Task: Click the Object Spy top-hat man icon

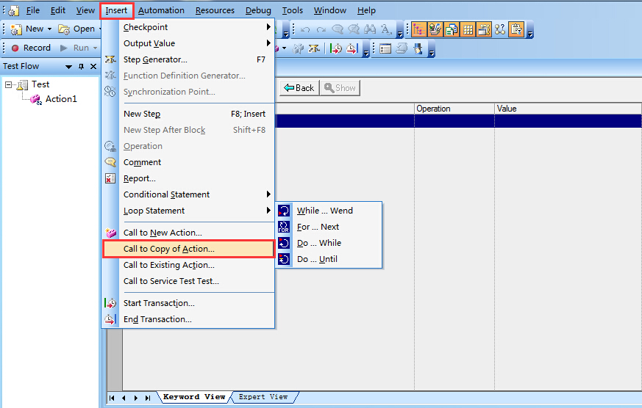Action: point(418,49)
